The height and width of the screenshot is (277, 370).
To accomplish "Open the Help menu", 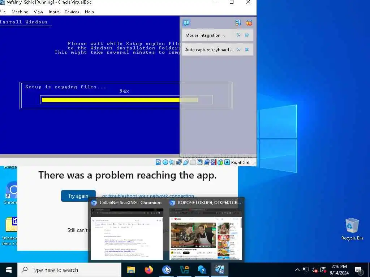I will click(x=89, y=12).
